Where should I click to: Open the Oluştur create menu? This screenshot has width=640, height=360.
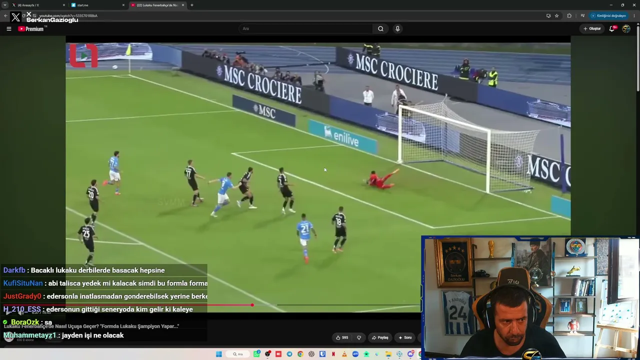point(592,28)
